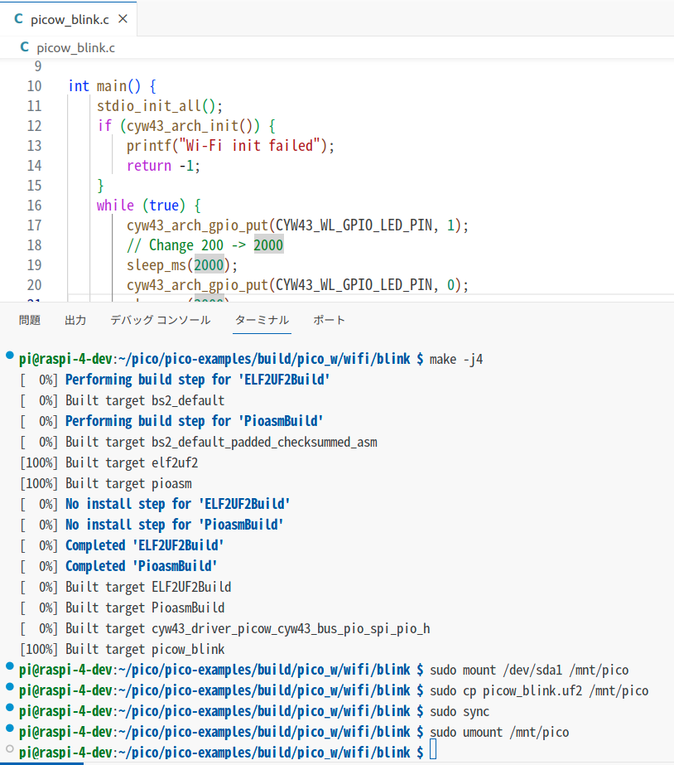Click the decoration circle beside the make -j4 command
Viewport: 674px width, 765px height.
coord(8,356)
